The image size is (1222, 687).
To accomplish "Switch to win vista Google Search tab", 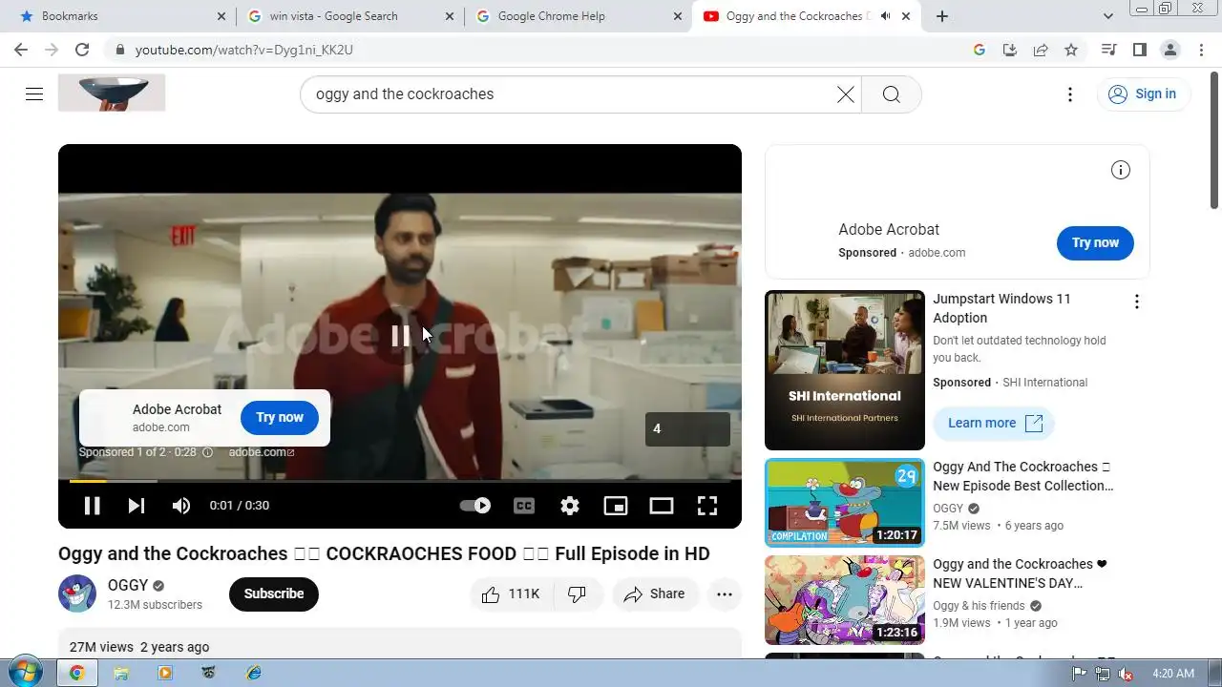I will [348, 16].
